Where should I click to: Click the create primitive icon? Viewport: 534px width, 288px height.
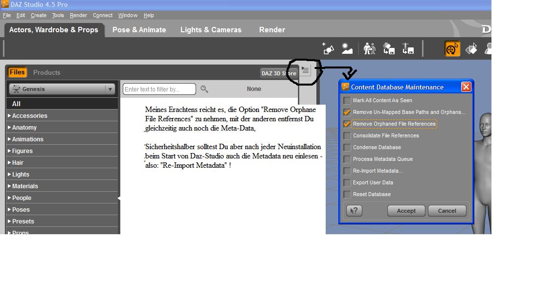(x=328, y=49)
